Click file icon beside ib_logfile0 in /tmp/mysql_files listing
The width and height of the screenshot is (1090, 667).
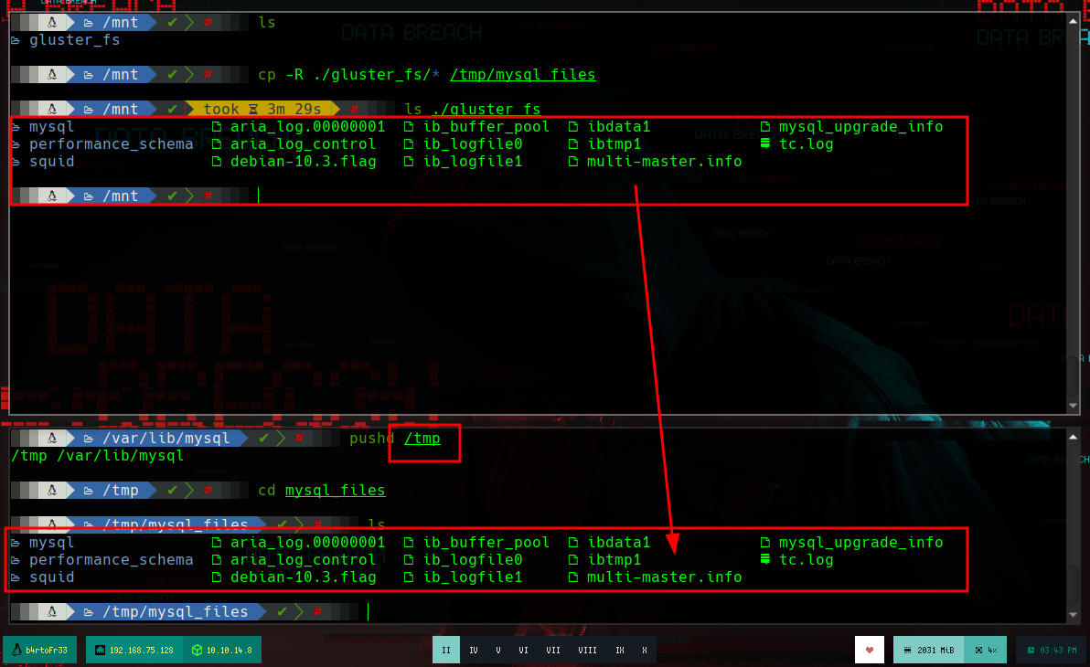(409, 559)
